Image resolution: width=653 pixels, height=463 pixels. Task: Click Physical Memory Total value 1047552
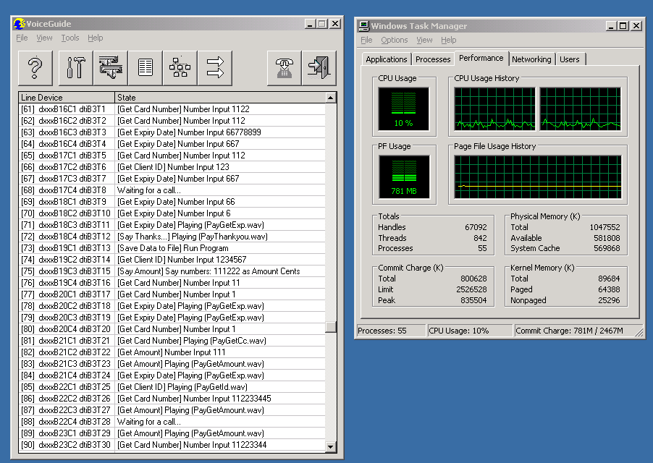(x=604, y=227)
